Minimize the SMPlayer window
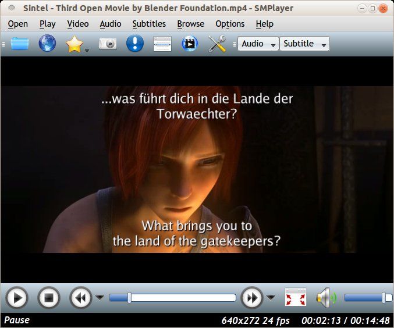Viewport: 394px width, 328px height. [x=362, y=8]
